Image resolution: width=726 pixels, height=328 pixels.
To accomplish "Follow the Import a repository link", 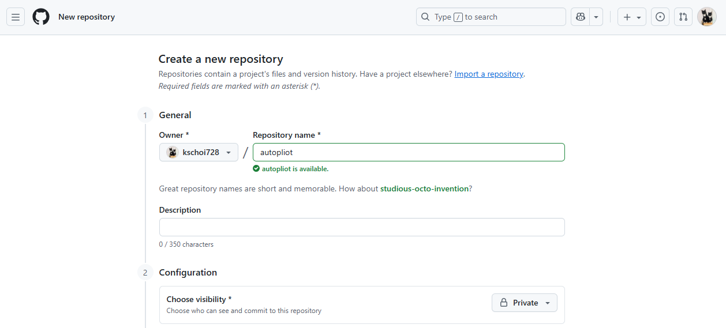I will point(489,74).
